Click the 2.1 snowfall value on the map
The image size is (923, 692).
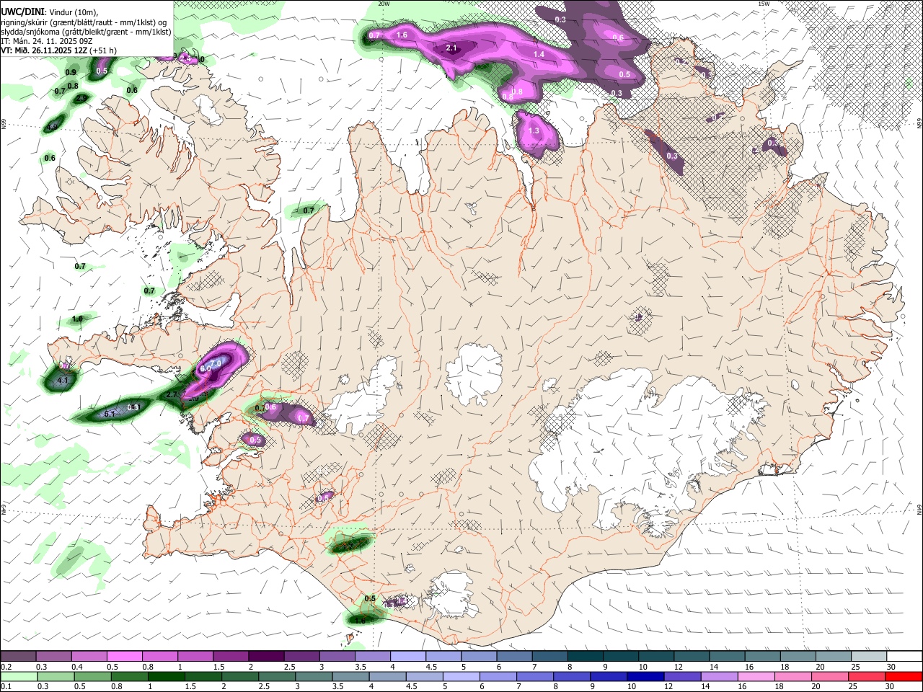pyautogui.click(x=451, y=48)
